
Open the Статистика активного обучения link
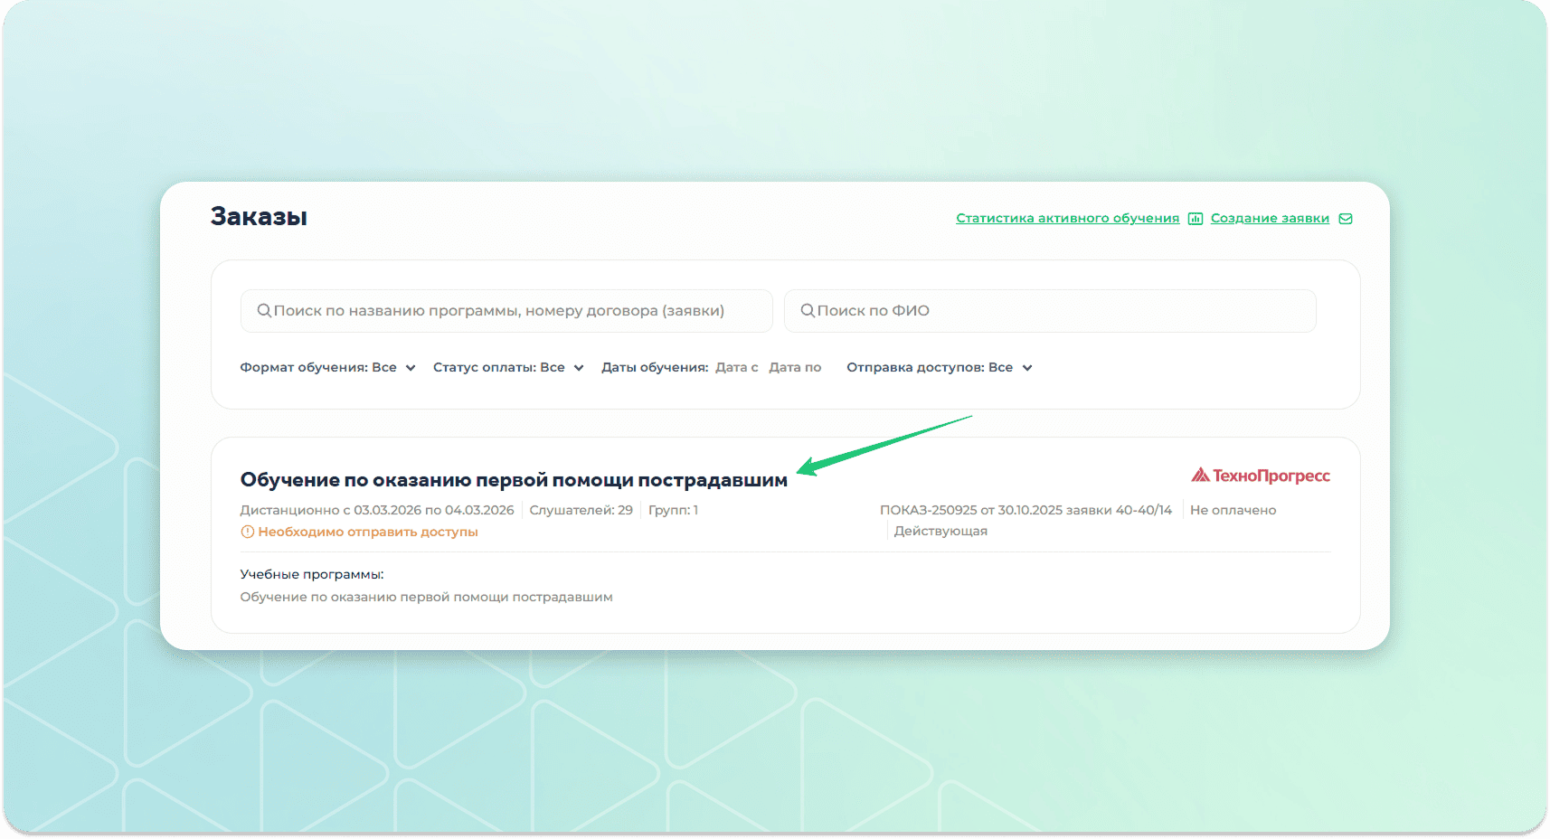[1067, 218]
